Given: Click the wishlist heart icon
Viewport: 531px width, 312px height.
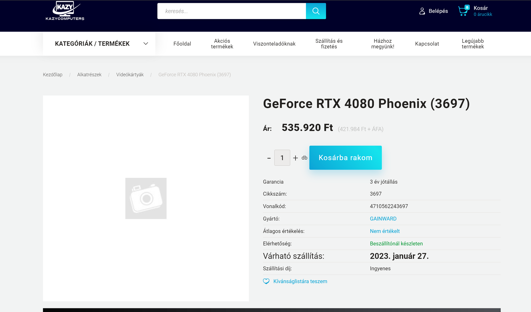Looking at the screenshot, I should 266,281.
